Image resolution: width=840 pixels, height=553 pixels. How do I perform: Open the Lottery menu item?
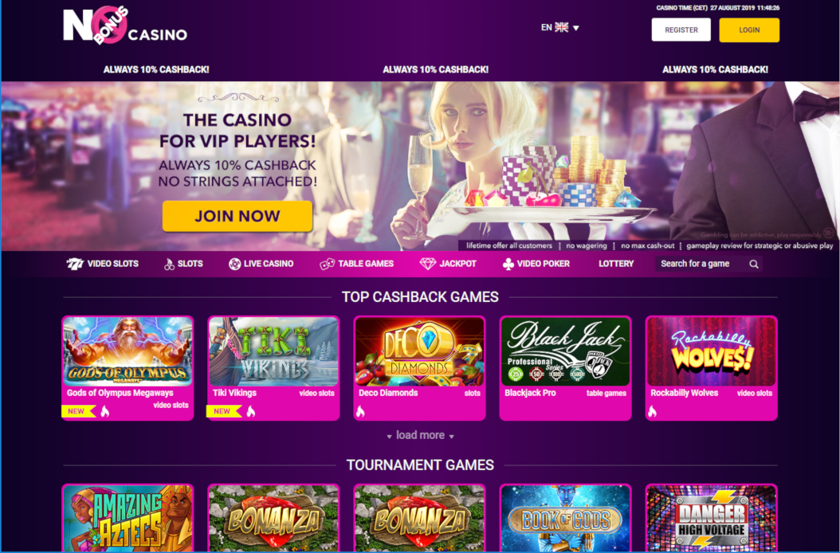click(616, 264)
